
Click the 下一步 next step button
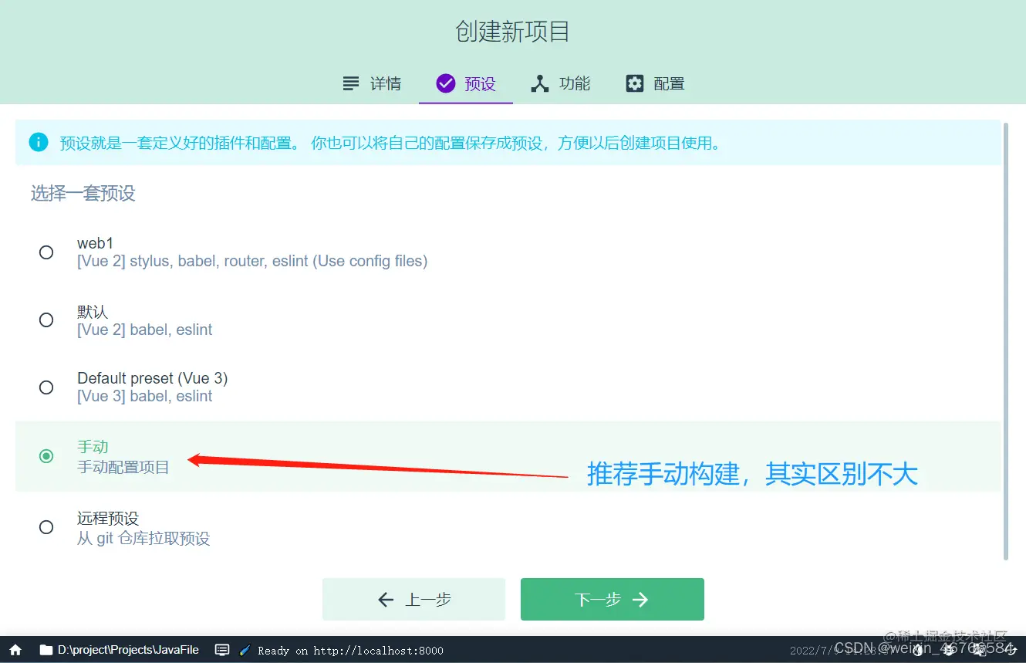click(x=612, y=599)
